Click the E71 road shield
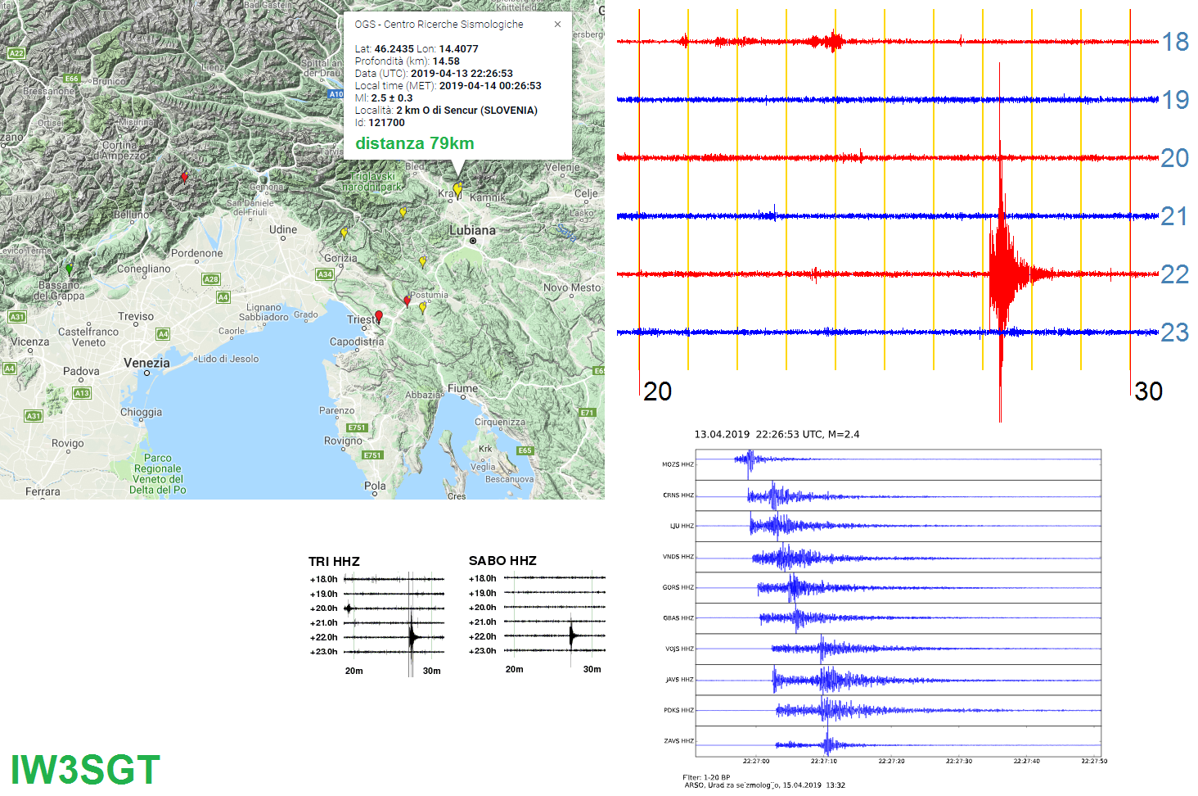Viewport: 1198px width, 796px height. (587, 412)
